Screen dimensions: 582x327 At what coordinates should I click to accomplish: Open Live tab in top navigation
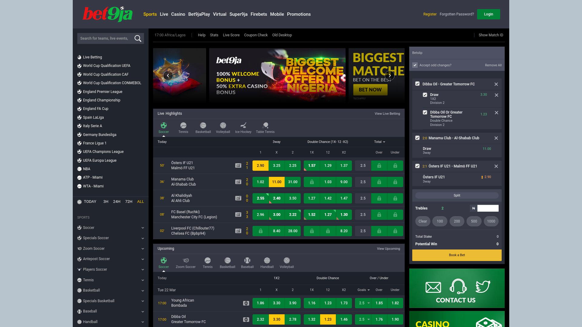164,14
